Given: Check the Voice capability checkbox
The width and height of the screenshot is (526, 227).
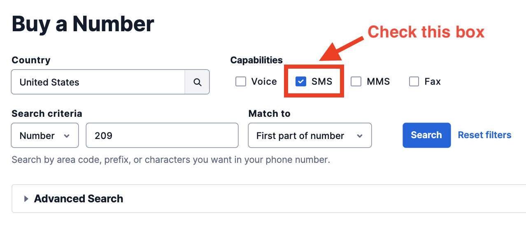Looking at the screenshot, I should coord(241,82).
